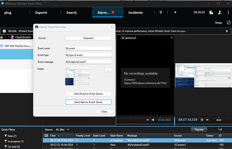Open the Reports button
Image resolution: width=232 pixels, height=149 pixels.
coord(199,129)
